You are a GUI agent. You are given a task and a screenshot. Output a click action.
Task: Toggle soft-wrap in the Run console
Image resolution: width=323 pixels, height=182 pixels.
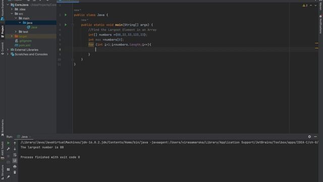(15, 155)
